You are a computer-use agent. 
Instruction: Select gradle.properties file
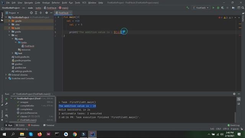point(23,61)
